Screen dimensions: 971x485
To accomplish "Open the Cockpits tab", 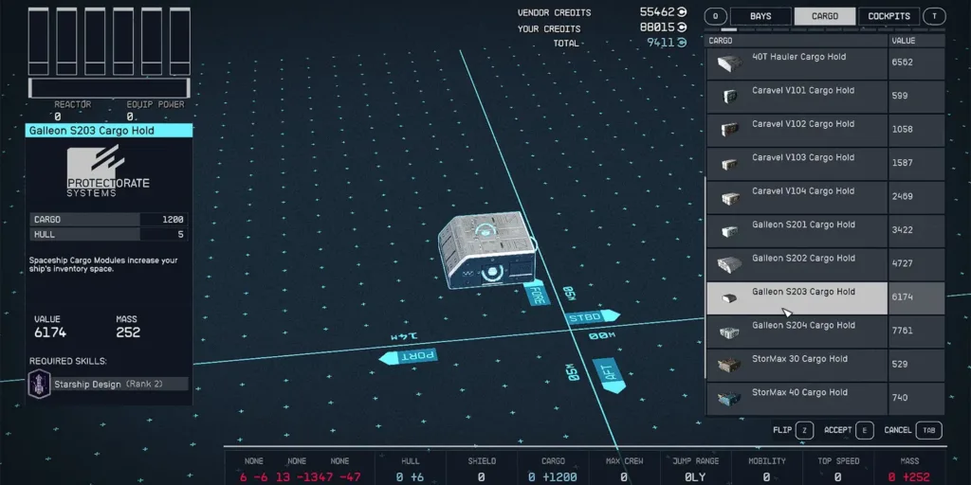I will pyautogui.click(x=889, y=16).
